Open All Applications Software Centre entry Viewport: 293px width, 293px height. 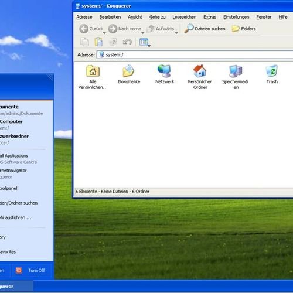point(23,159)
